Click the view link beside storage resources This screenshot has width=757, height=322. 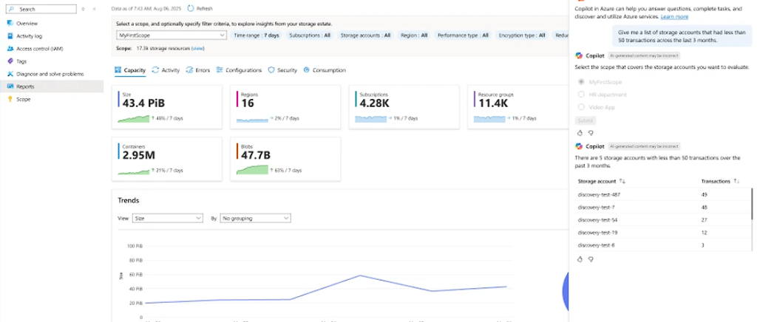click(198, 48)
